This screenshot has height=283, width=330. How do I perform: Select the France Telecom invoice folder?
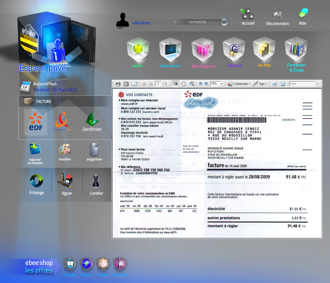coord(62,122)
